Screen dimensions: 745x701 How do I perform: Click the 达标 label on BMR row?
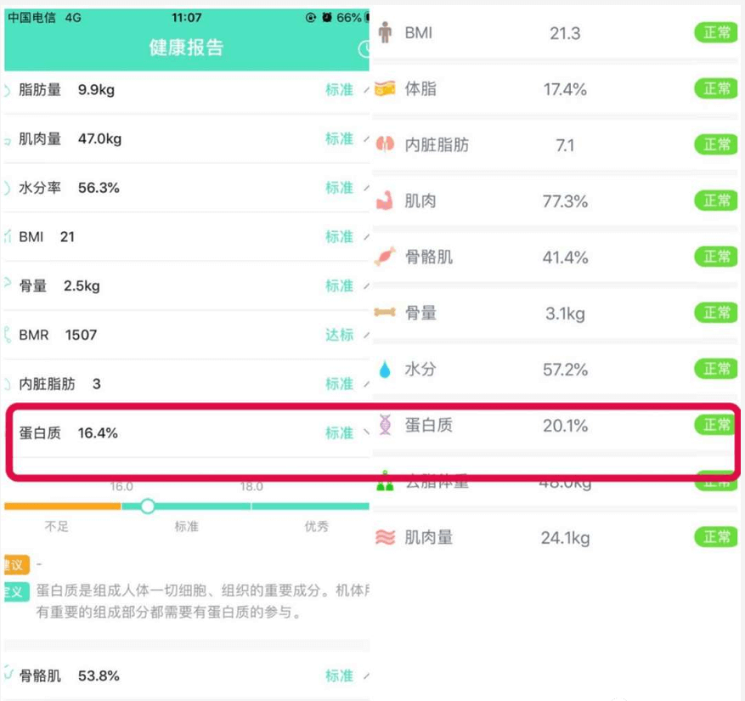tap(339, 335)
